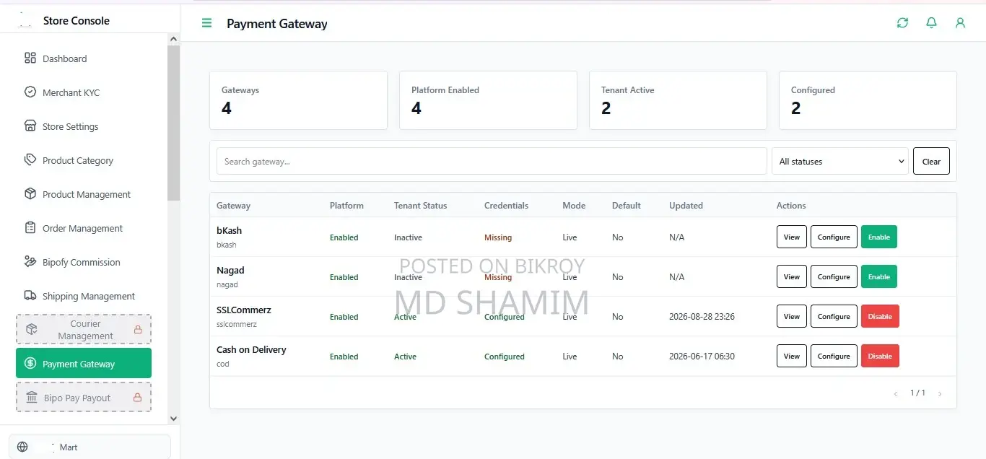Click the Tenant Status column header
This screenshot has width=986, height=459.
pos(420,206)
